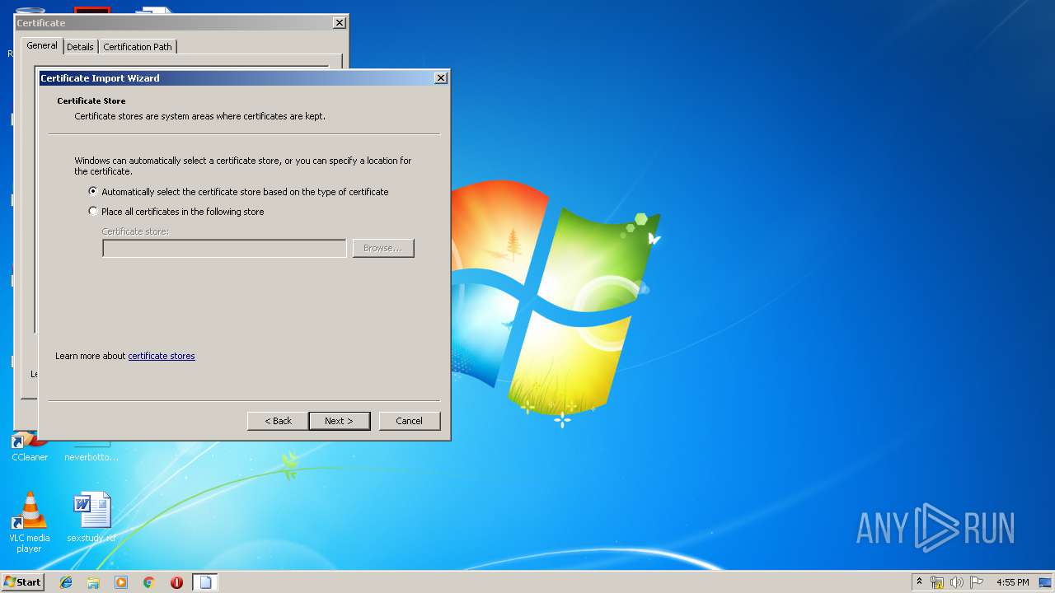Viewport: 1055px width, 593px height.
Task: Open Certification Path tab in Certificate window
Action: (x=138, y=47)
